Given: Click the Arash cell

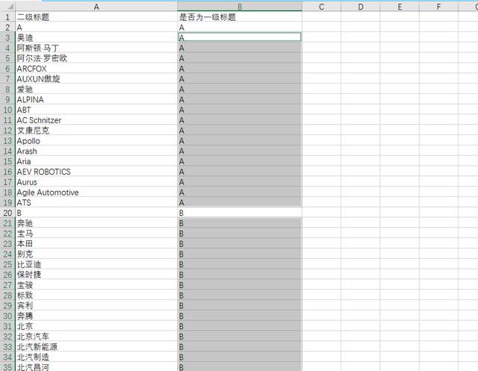Looking at the screenshot, I should pos(96,151).
